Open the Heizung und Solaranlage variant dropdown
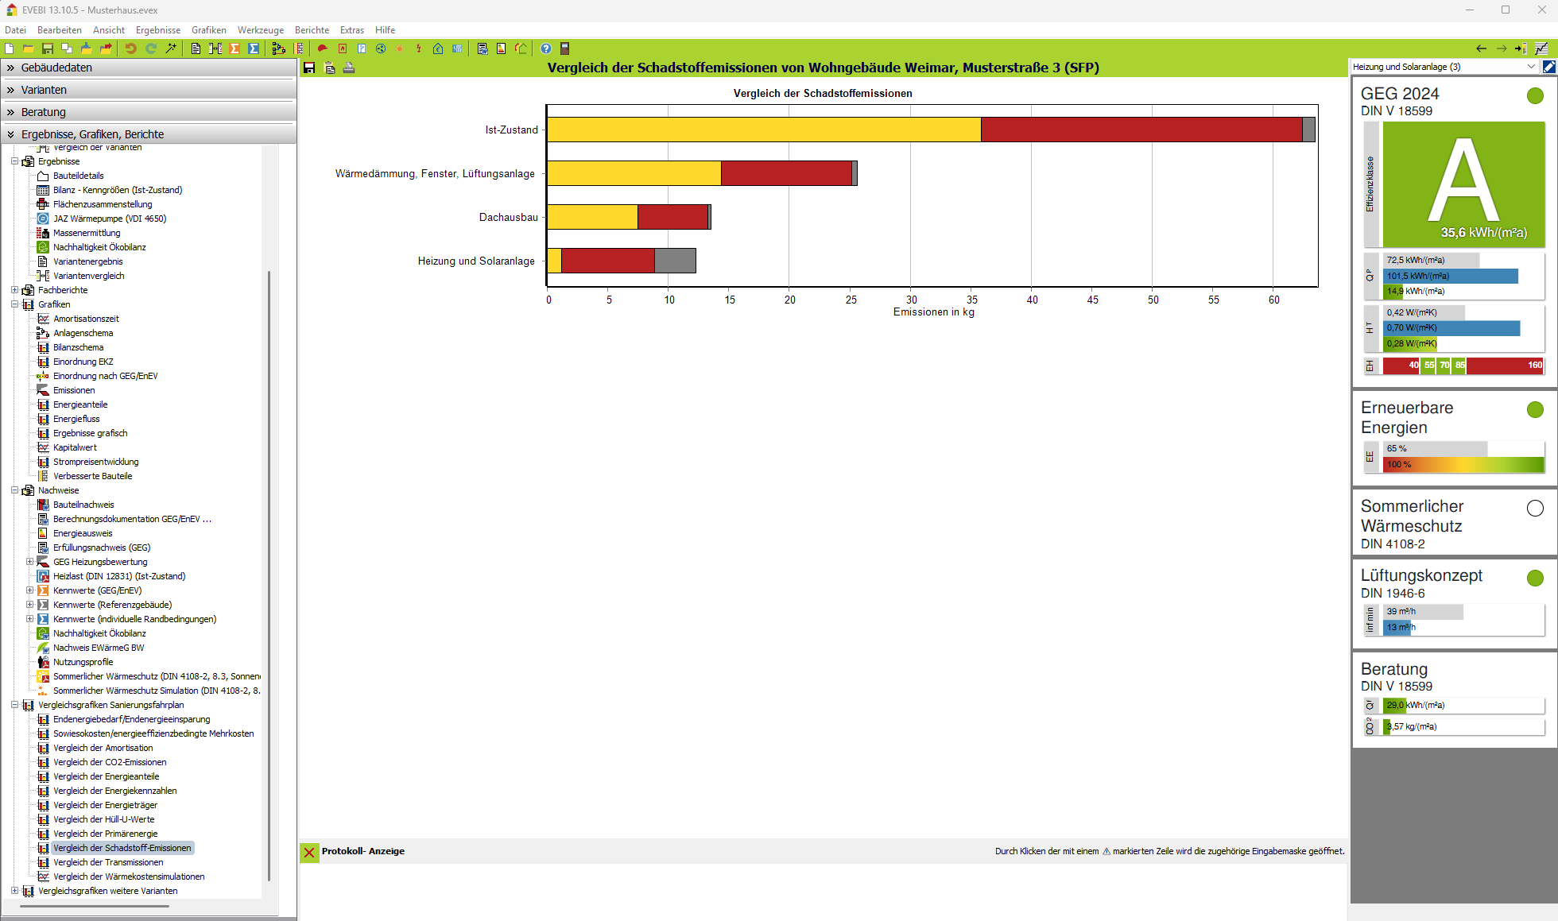This screenshot has width=1558, height=921. 1530,67
